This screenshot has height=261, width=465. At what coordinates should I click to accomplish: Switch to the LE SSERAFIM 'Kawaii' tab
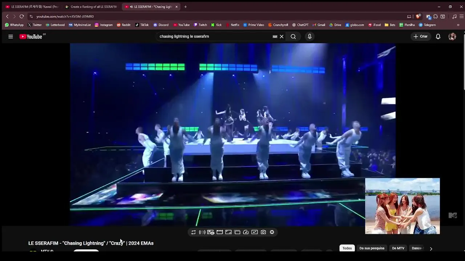point(32,7)
